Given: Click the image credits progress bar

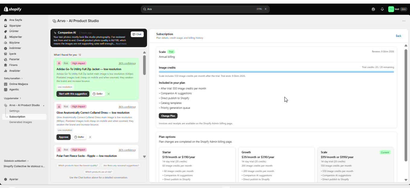Looking at the screenshot, I should 276,72.
